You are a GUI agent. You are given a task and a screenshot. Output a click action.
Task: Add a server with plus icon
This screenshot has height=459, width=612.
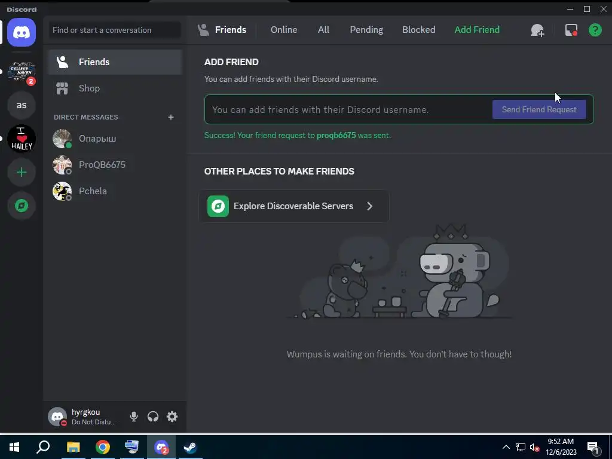[x=22, y=172]
